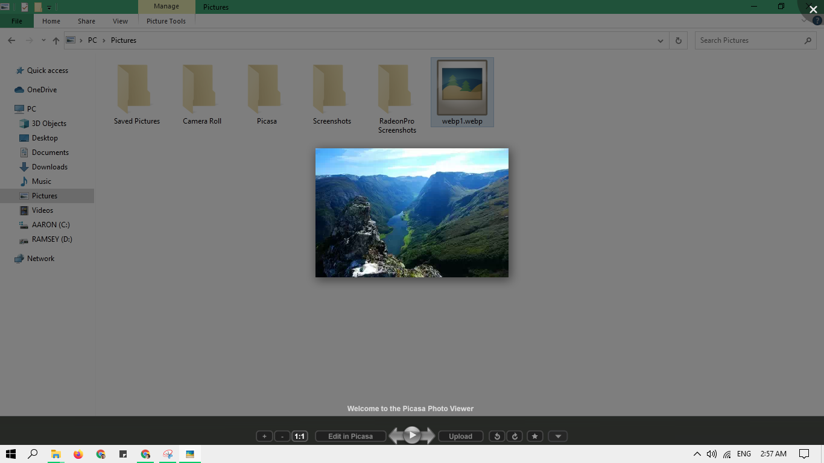
Task: Open the Picture Tools tab
Action: (166, 21)
